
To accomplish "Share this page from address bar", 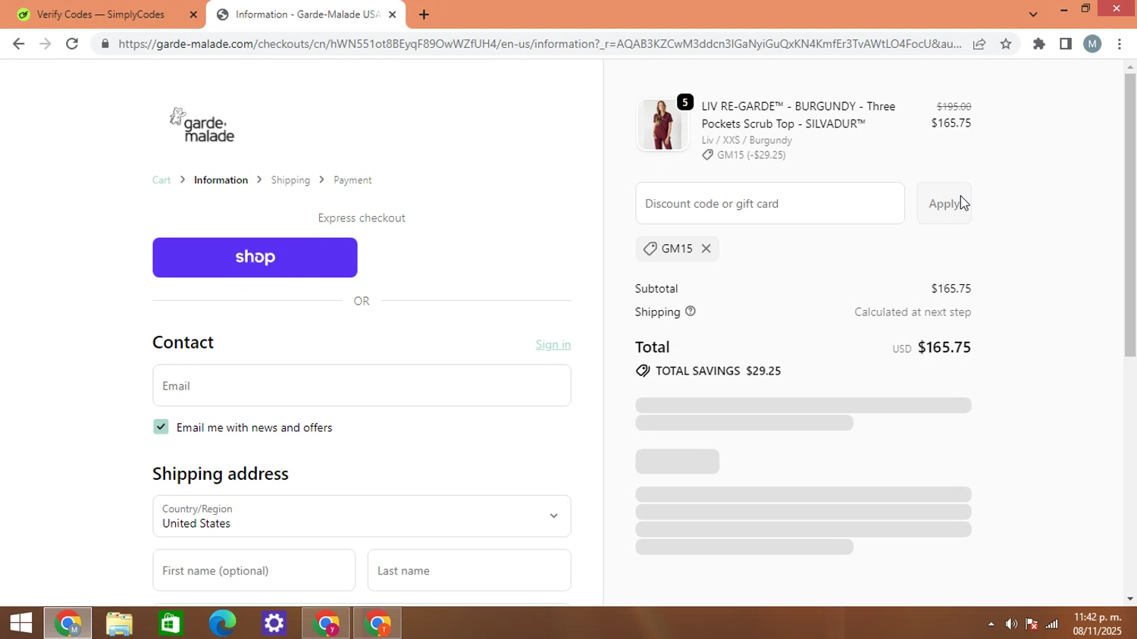I will pyautogui.click(x=979, y=44).
